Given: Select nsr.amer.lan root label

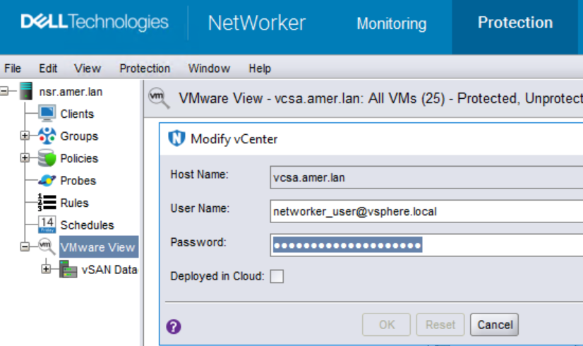Looking at the screenshot, I should [71, 92].
